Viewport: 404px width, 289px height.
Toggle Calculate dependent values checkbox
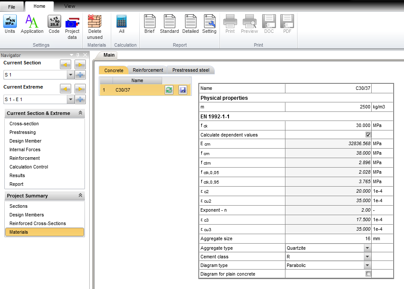click(x=368, y=134)
